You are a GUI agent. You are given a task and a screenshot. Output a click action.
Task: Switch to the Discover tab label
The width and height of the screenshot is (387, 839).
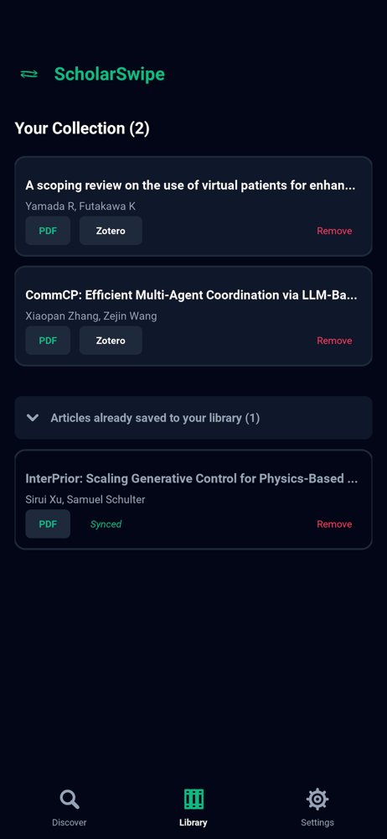coord(70,822)
